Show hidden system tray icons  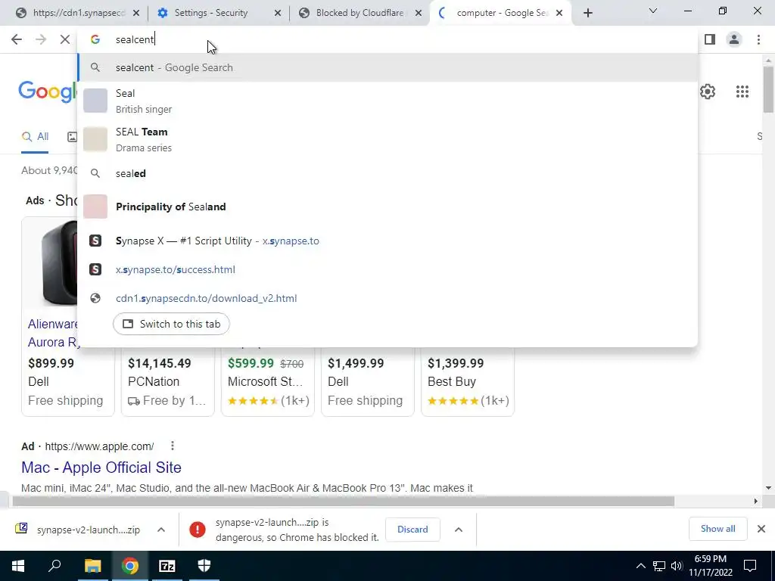pyautogui.click(x=640, y=566)
